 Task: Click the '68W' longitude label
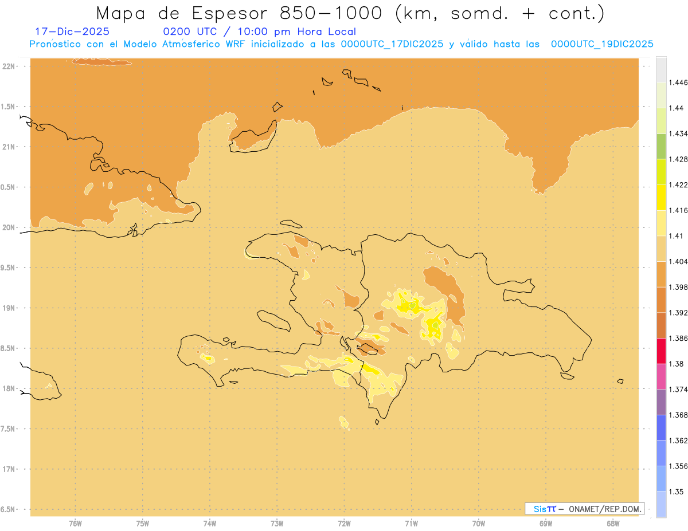coord(613,524)
